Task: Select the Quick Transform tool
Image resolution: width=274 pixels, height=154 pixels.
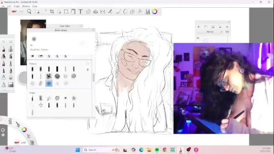Action: click(59, 12)
